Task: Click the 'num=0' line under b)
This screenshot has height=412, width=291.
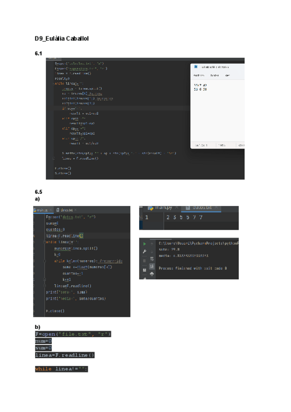Action: (x=43, y=341)
